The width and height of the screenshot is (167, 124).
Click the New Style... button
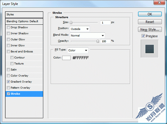150,29
